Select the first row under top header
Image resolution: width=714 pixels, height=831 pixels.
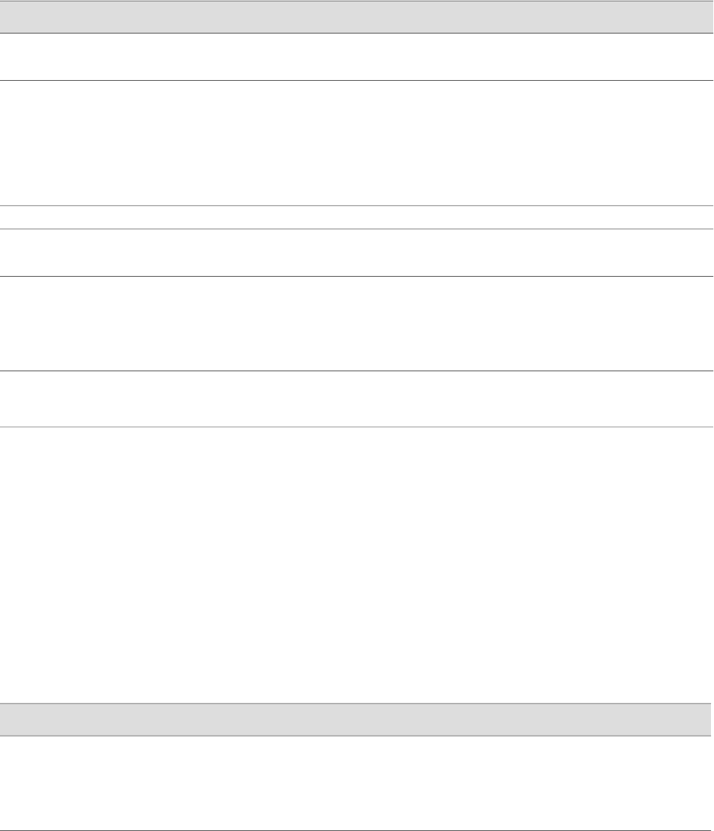point(357,56)
